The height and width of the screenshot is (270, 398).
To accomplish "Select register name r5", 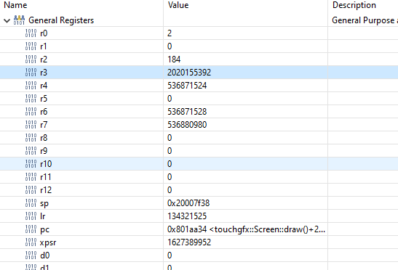I will (x=44, y=99).
